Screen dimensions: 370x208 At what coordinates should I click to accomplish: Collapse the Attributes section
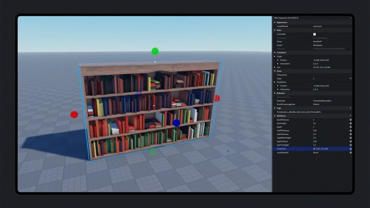click(x=274, y=116)
